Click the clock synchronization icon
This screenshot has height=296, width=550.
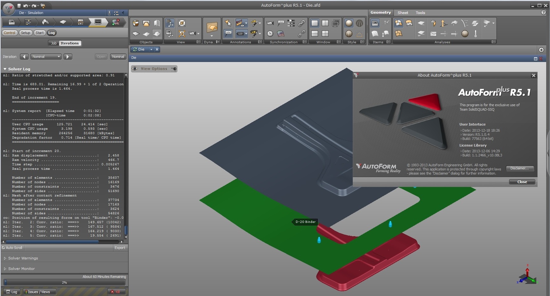[x=270, y=33]
